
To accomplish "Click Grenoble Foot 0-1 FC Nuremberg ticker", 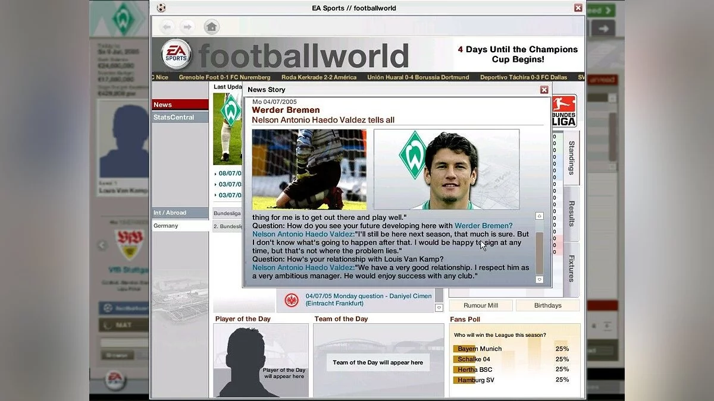I will pyautogui.click(x=224, y=77).
